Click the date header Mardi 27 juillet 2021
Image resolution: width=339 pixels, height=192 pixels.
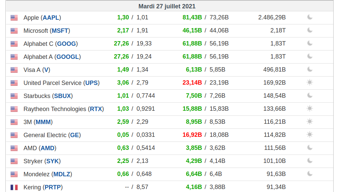click(167, 6)
